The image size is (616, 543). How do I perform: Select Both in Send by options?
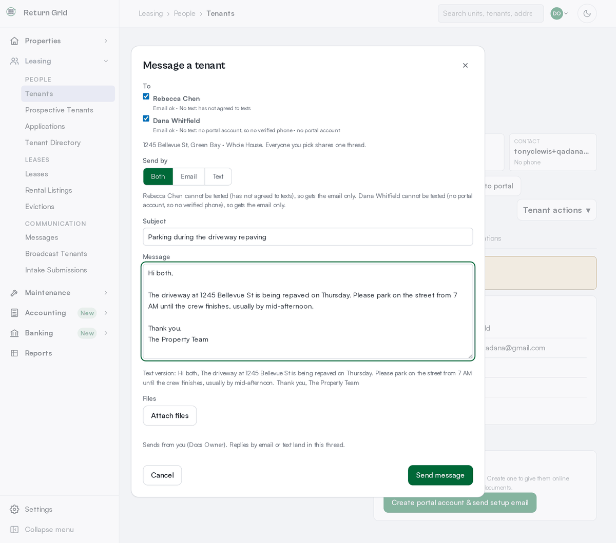(158, 176)
